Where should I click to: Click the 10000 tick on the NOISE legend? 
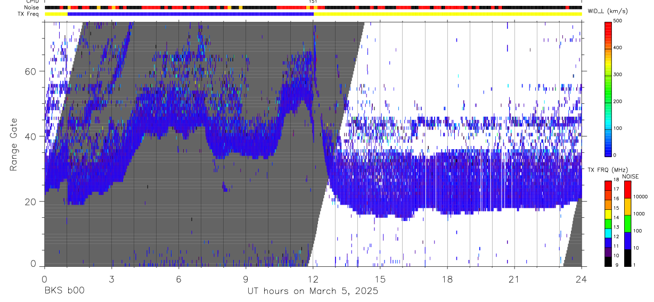641,197
